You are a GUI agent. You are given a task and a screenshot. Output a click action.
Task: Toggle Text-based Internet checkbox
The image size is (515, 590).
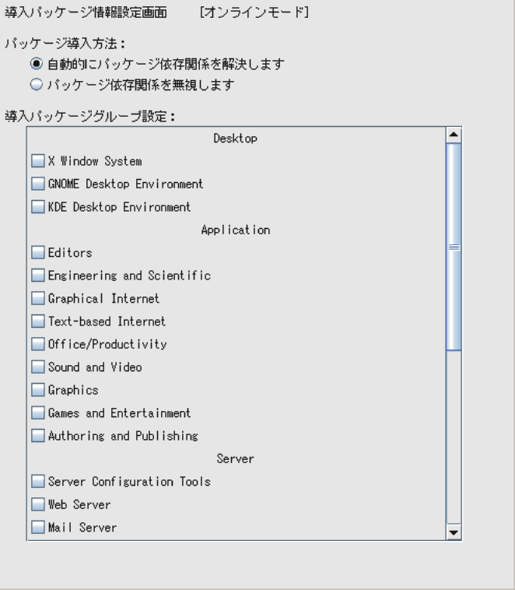click(x=38, y=321)
